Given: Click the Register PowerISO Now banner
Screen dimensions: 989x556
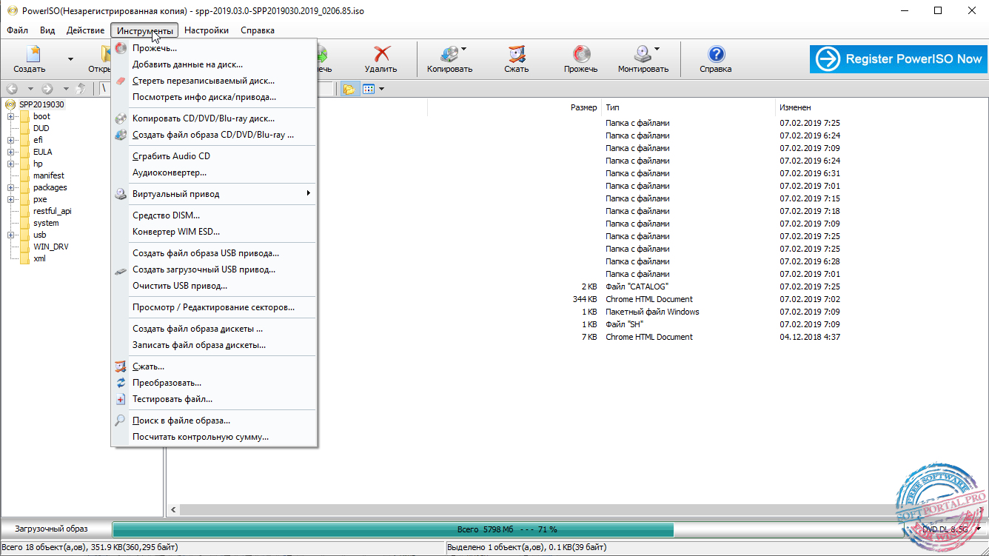Looking at the screenshot, I should 898,58.
